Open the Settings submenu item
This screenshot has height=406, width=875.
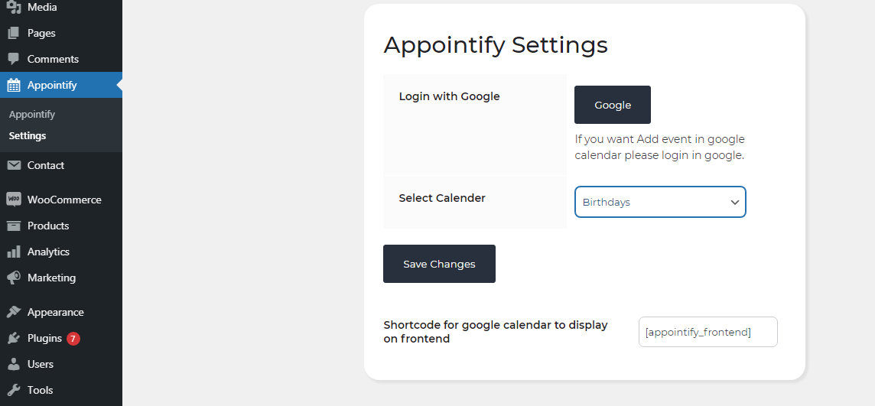28,136
